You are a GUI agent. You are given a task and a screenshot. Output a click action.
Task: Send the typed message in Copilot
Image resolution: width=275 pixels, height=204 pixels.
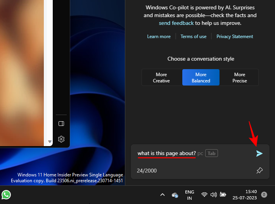coord(259,153)
